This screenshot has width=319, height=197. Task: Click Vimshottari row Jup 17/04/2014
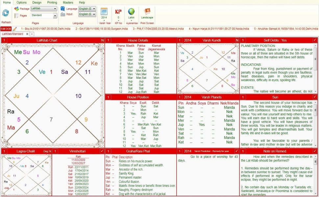tap(78, 171)
